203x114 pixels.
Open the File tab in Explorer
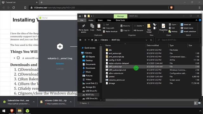pos(82,20)
